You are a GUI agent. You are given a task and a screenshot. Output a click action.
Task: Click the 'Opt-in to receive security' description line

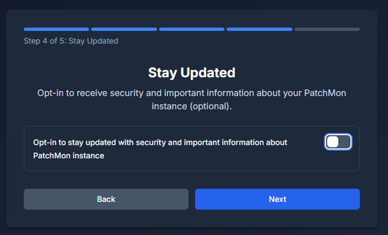coord(192,93)
